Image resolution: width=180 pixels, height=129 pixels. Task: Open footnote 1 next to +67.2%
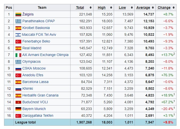[x=174, y=101]
